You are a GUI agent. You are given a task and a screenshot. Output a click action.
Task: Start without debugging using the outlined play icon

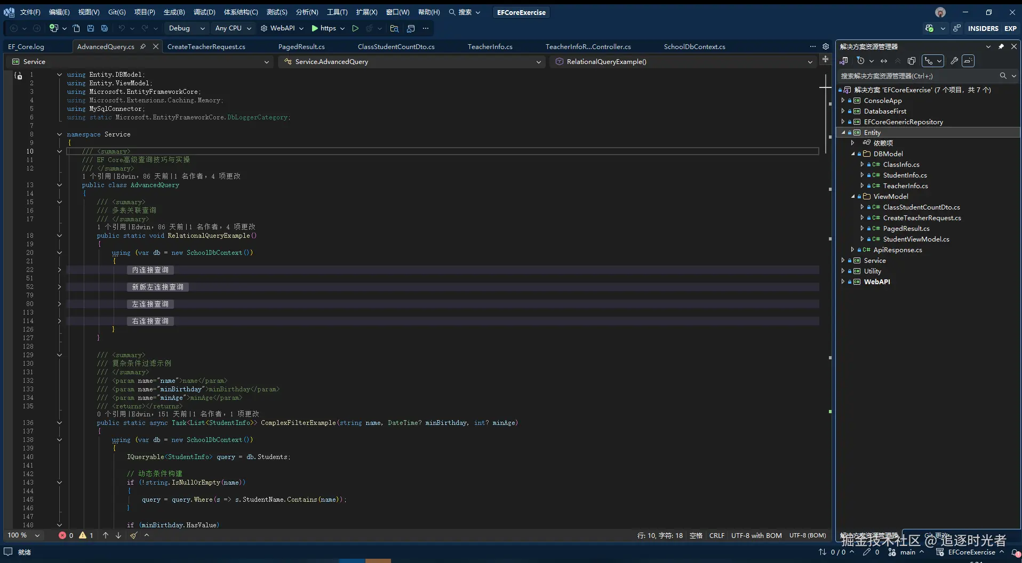click(x=355, y=28)
